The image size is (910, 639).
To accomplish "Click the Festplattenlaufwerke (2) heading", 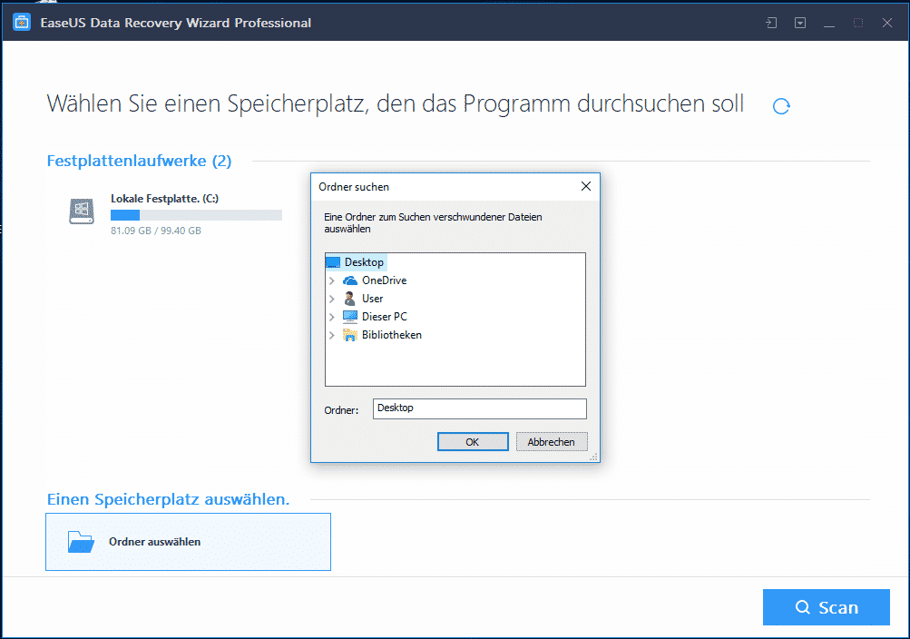I will pyautogui.click(x=139, y=161).
